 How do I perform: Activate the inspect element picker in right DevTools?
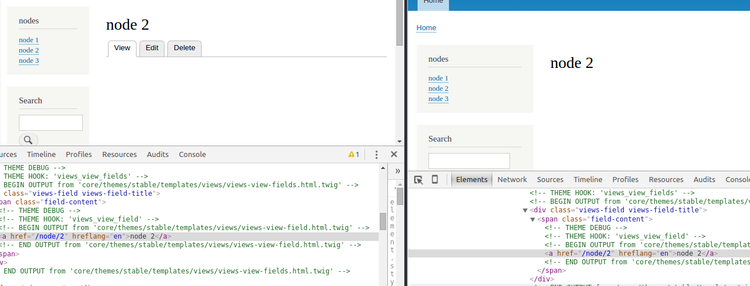(419, 180)
